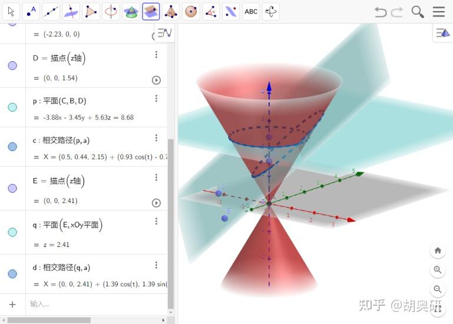Select the ABC text tool

[251, 12]
